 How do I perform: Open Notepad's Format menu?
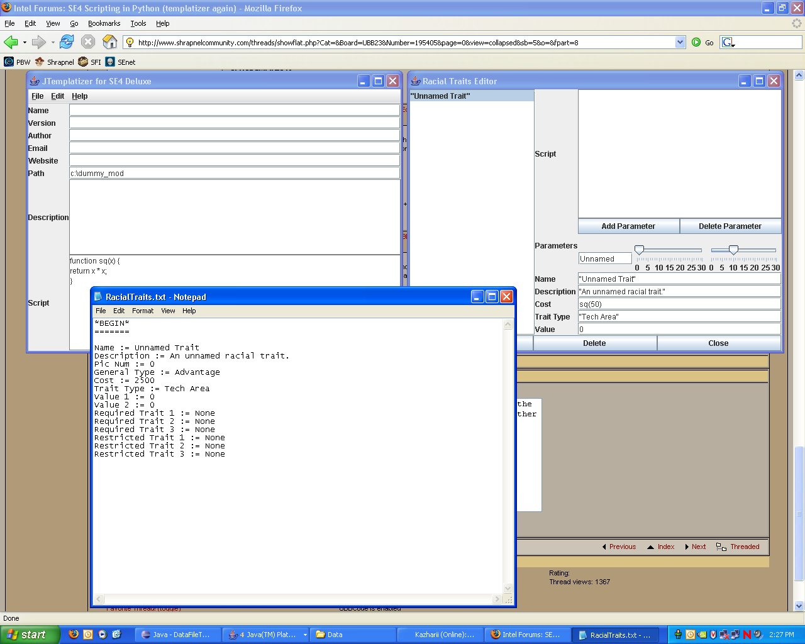[143, 311]
